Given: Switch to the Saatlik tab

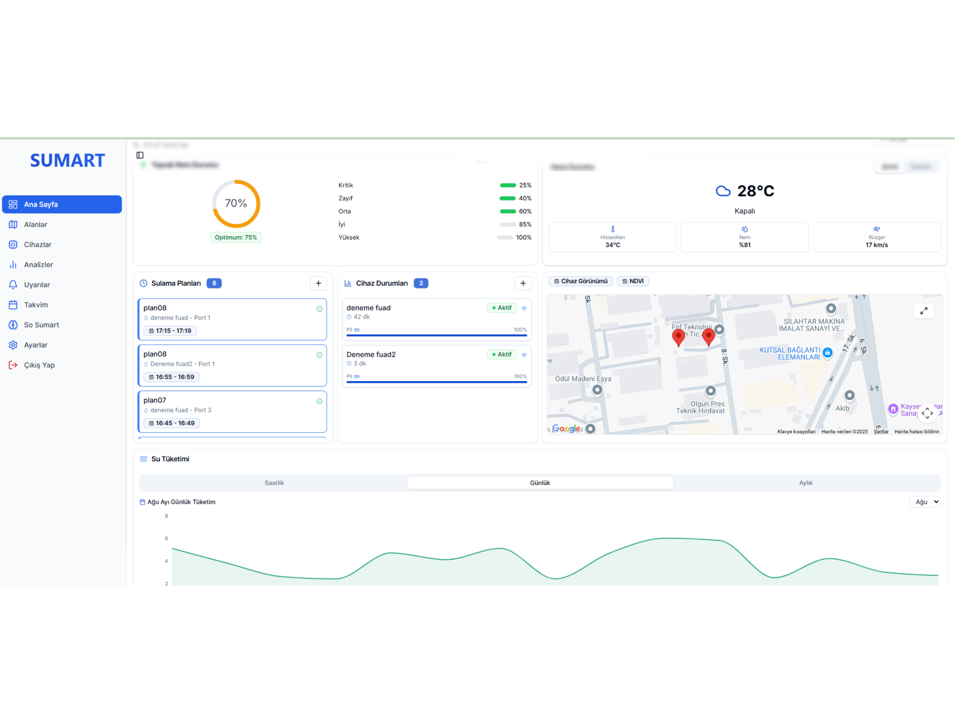Looking at the screenshot, I should 274,483.
